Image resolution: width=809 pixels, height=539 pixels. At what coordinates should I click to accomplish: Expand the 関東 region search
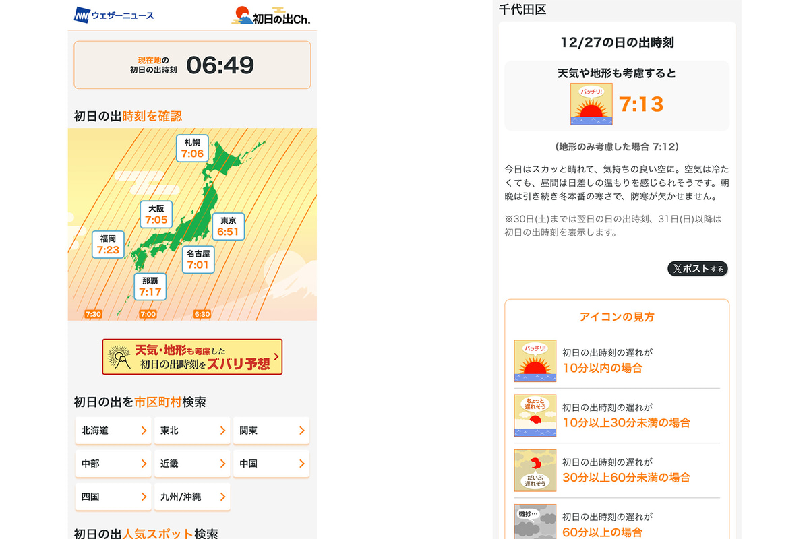(271, 431)
